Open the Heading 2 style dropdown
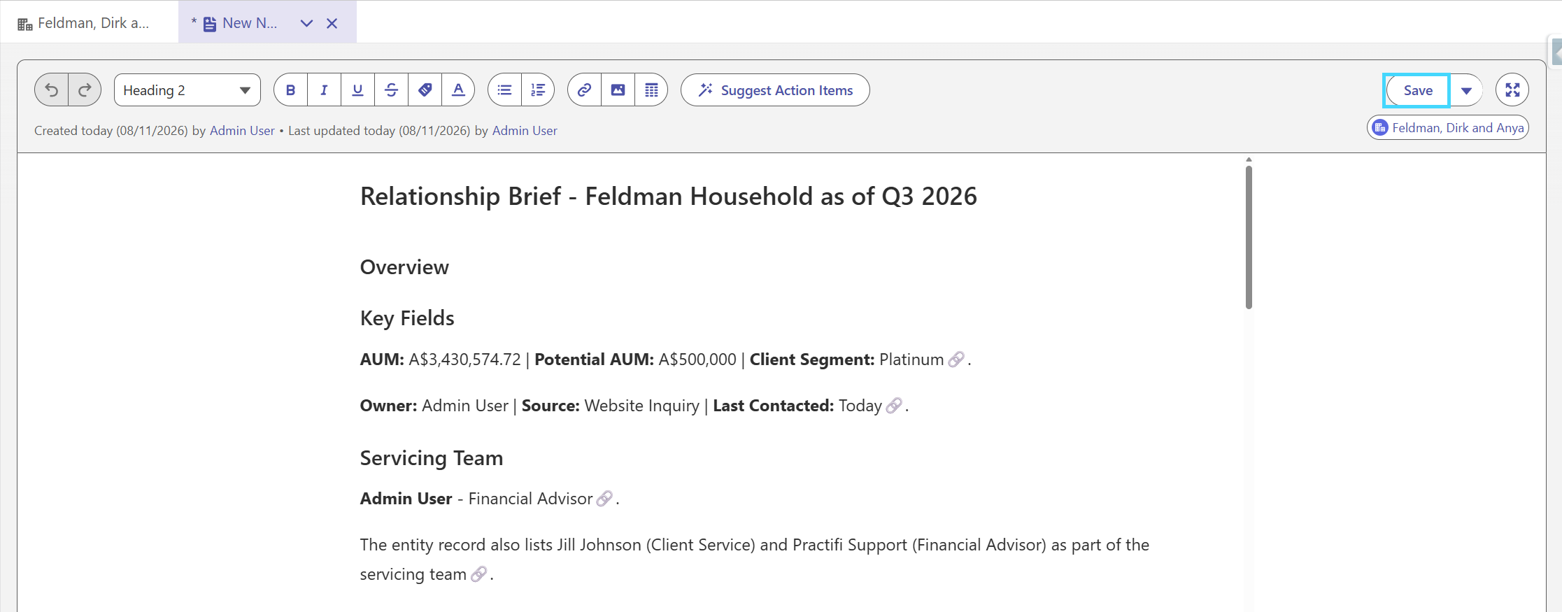Screen dimensions: 1562x612 pyautogui.click(x=187, y=90)
